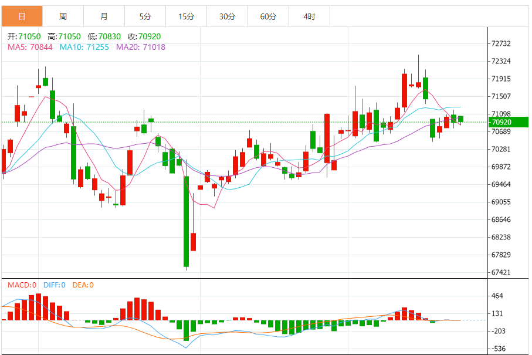Click the MA5: 70844 label
The height and width of the screenshot is (355, 532).
(30, 47)
